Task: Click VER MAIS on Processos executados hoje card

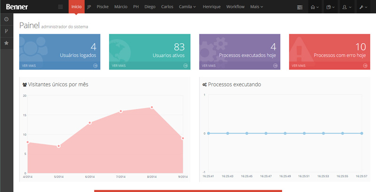Action: [209, 66]
